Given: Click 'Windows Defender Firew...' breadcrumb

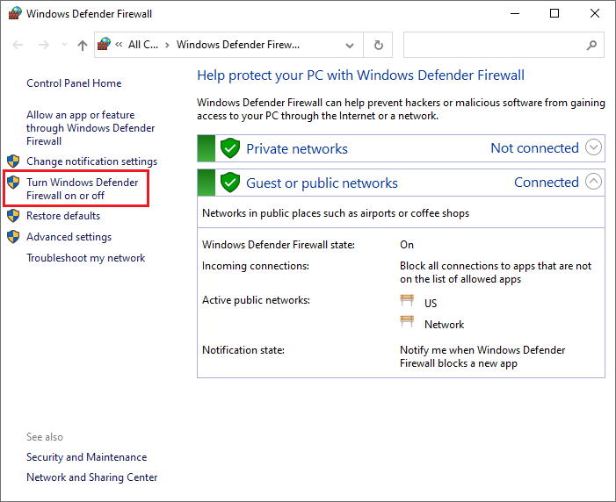Looking at the screenshot, I should click(x=237, y=45).
